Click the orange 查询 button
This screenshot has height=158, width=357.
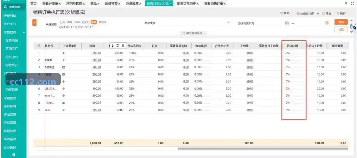pos(341,22)
